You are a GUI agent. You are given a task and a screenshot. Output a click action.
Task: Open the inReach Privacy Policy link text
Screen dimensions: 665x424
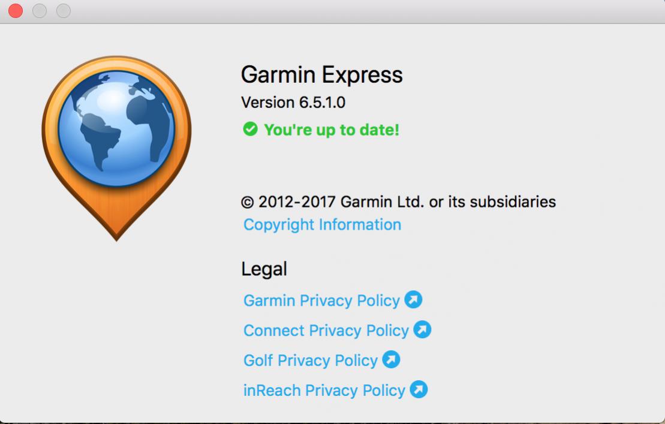pos(324,390)
